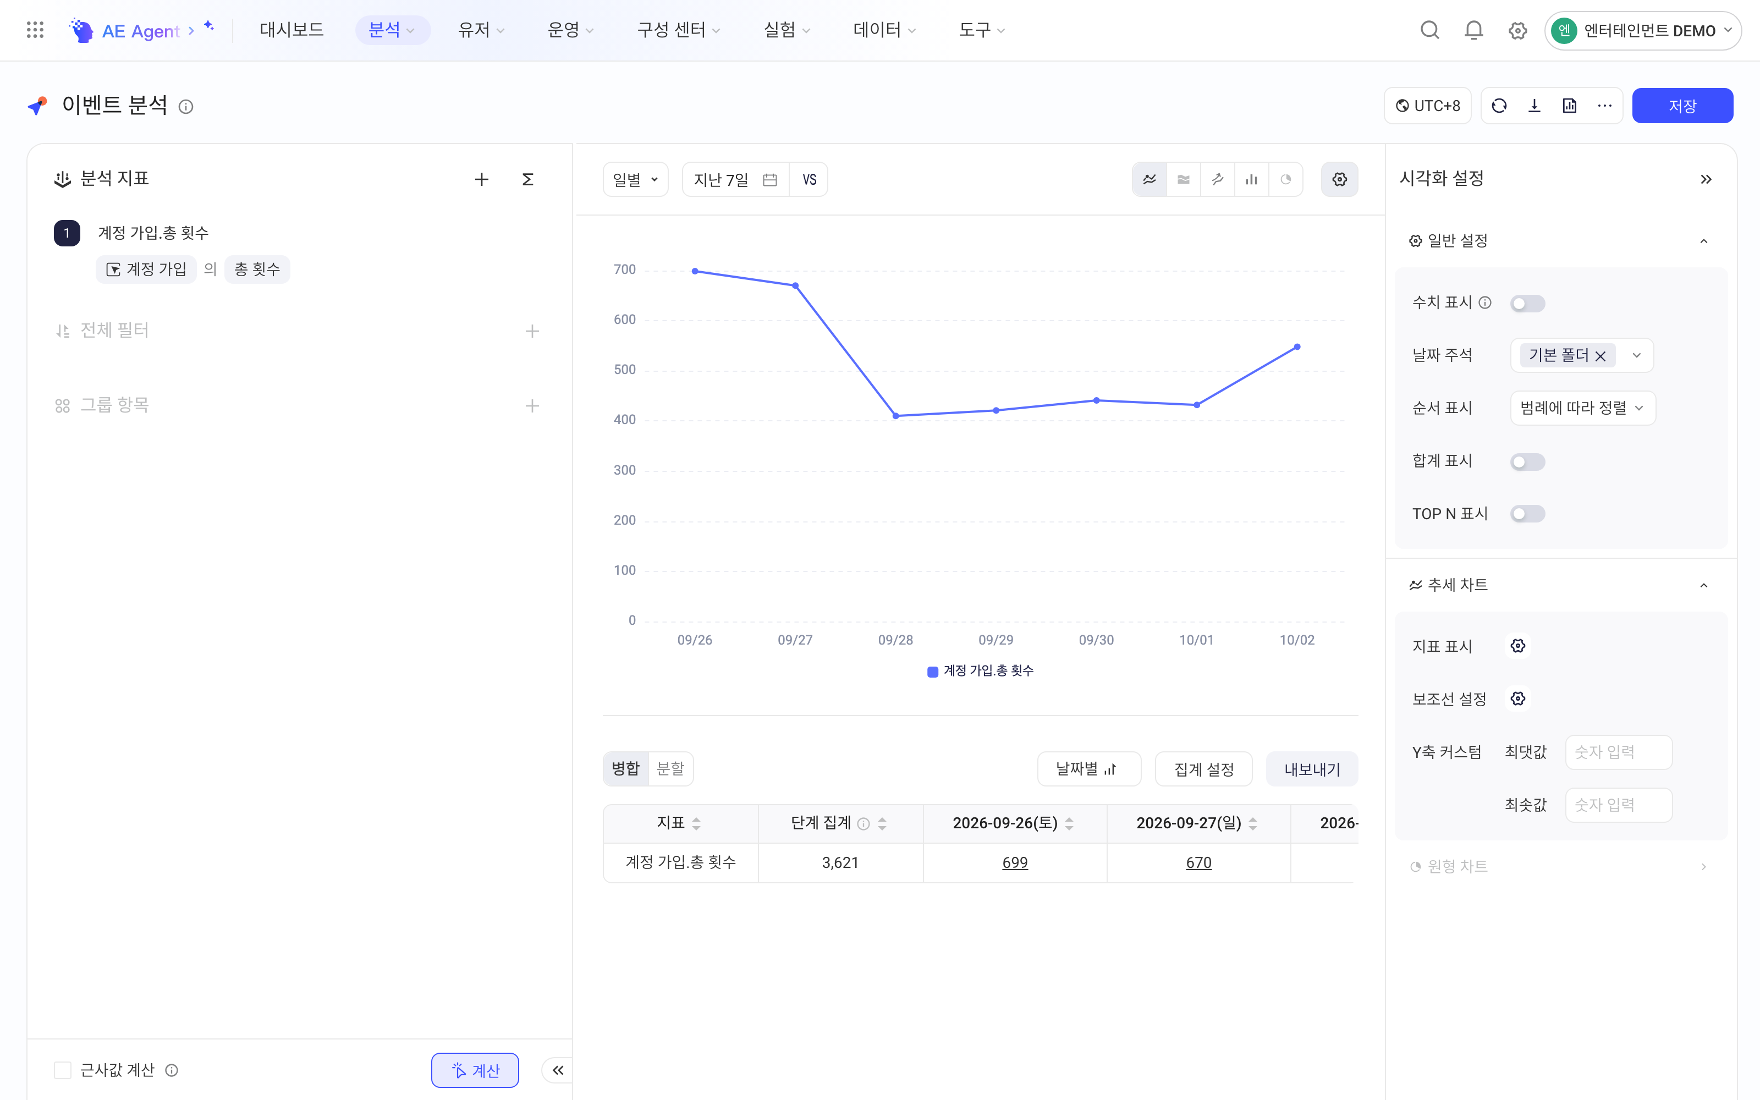Click the search magnifier icon

[x=1430, y=30]
